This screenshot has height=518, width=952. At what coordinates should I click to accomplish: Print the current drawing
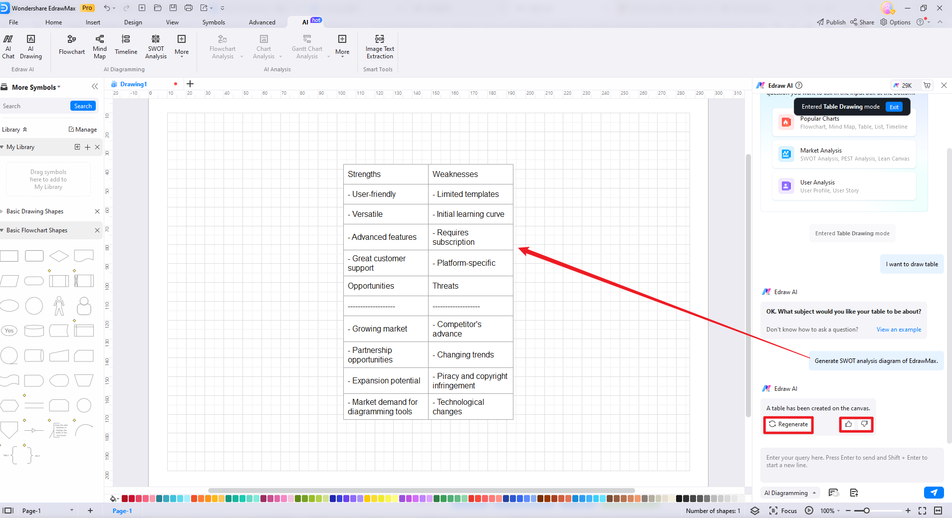[x=189, y=8]
